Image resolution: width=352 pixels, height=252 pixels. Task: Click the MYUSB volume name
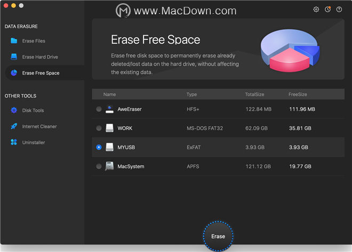click(126, 147)
